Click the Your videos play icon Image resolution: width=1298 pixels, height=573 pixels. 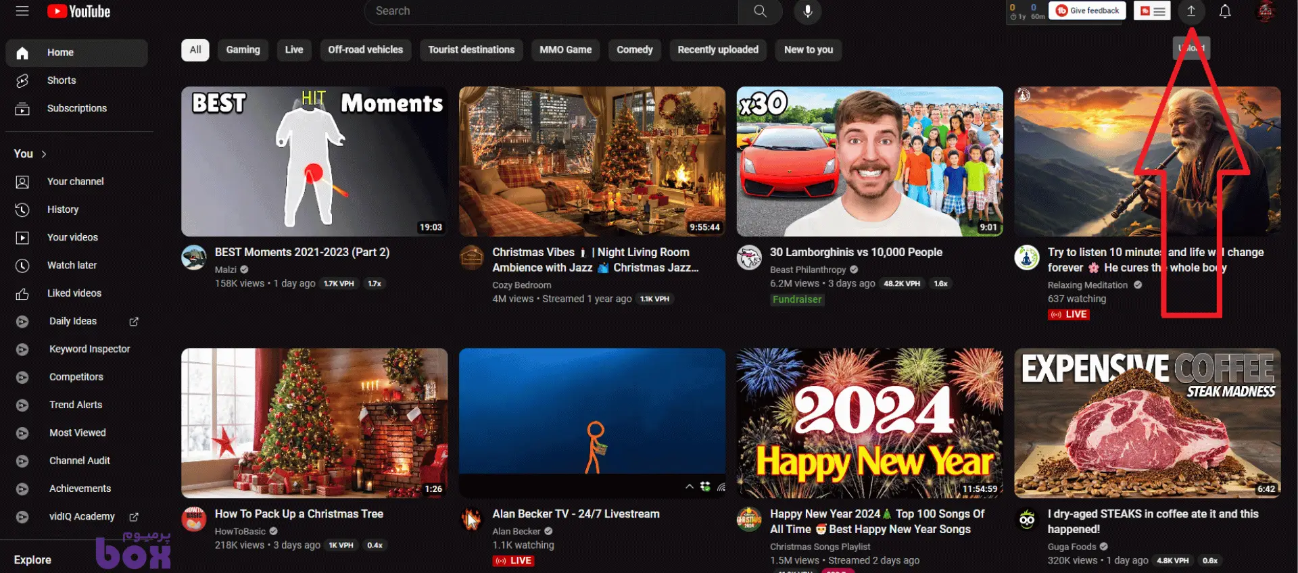[22, 237]
